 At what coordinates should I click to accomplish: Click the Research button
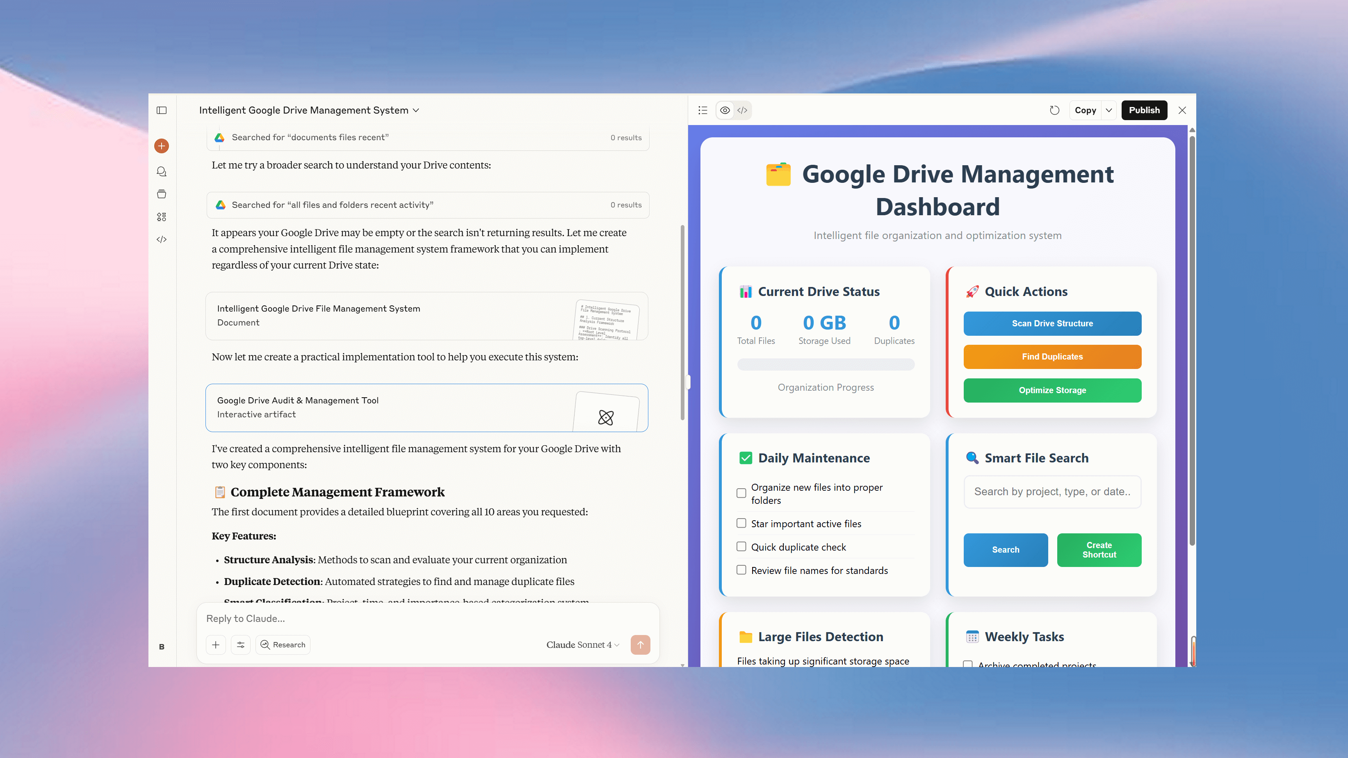pos(283,645)
